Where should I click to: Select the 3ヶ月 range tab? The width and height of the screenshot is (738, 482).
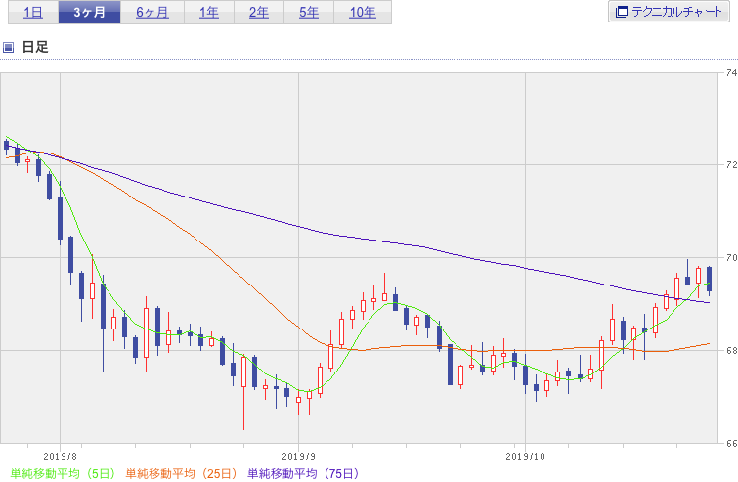pyautogui.click(x=89, y=13)
